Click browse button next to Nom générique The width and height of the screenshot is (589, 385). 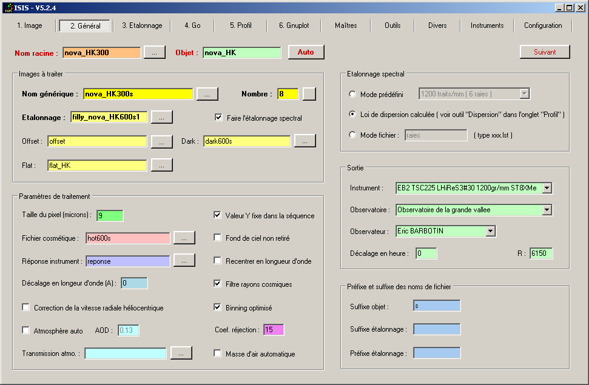coord(207,94)
